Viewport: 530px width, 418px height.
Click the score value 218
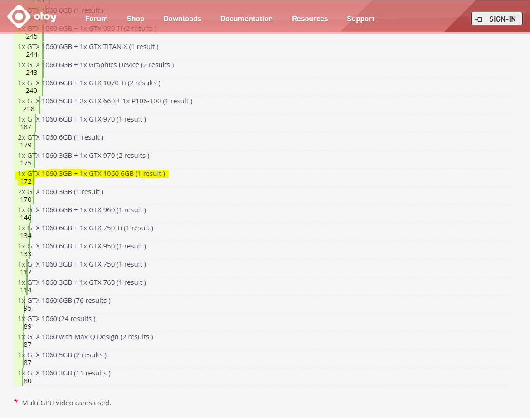point(29,109)
